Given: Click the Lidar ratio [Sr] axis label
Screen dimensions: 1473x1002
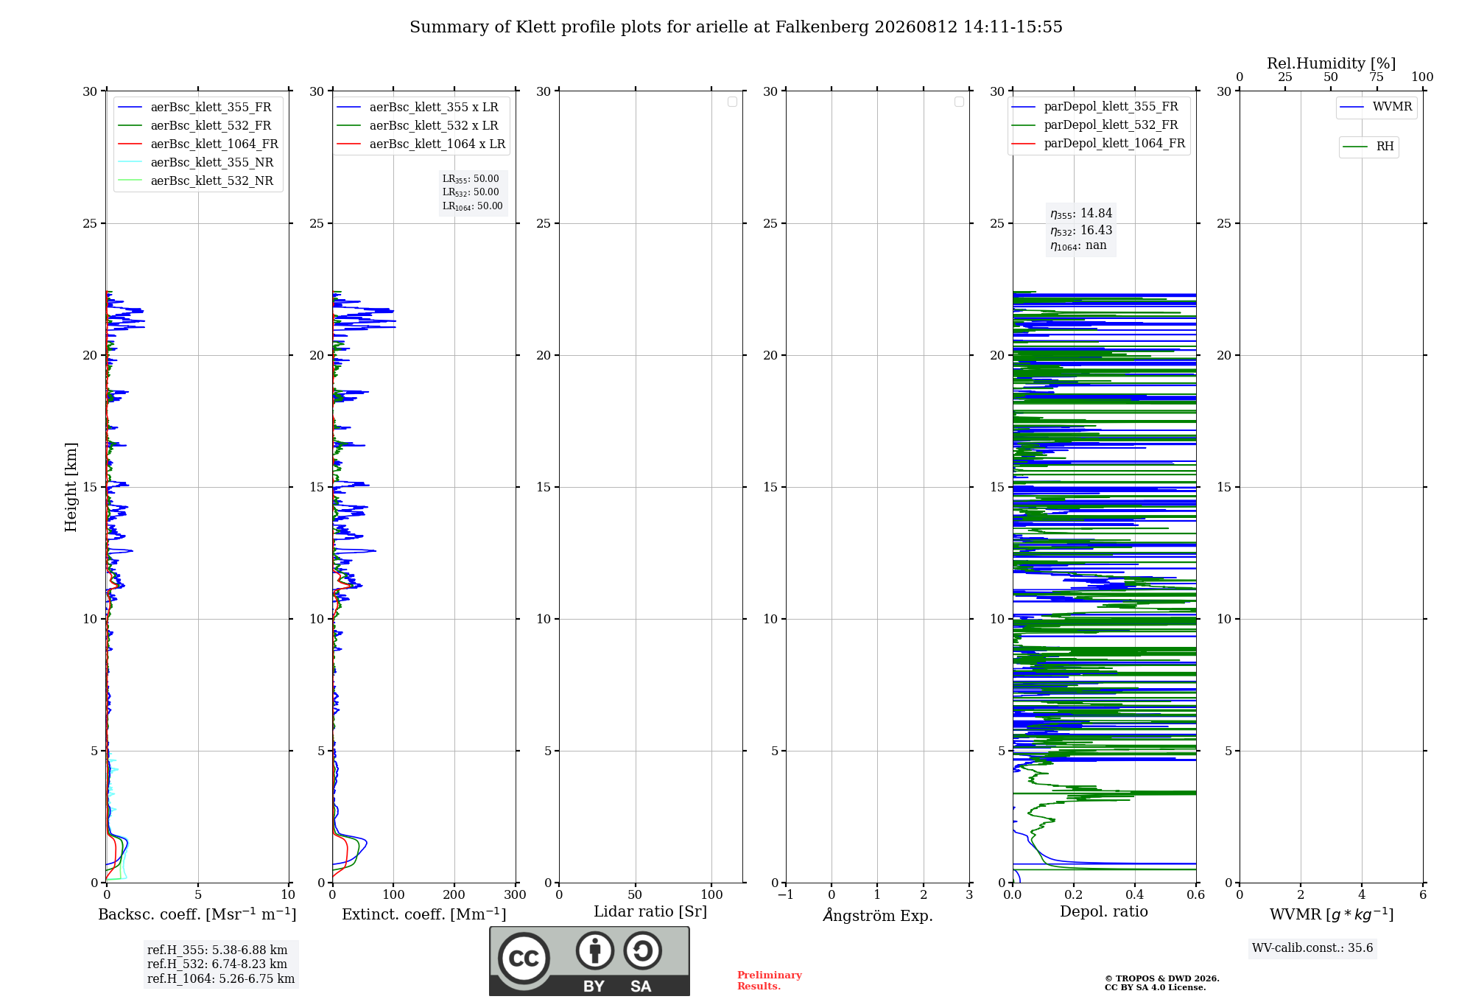Looking at the screenshot, I should 650,912.
